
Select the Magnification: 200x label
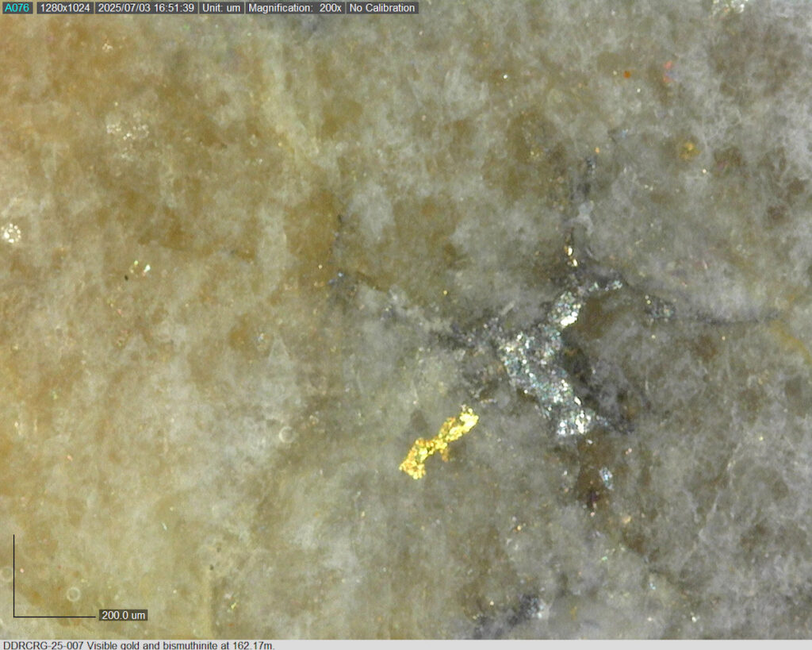(294, 8)
